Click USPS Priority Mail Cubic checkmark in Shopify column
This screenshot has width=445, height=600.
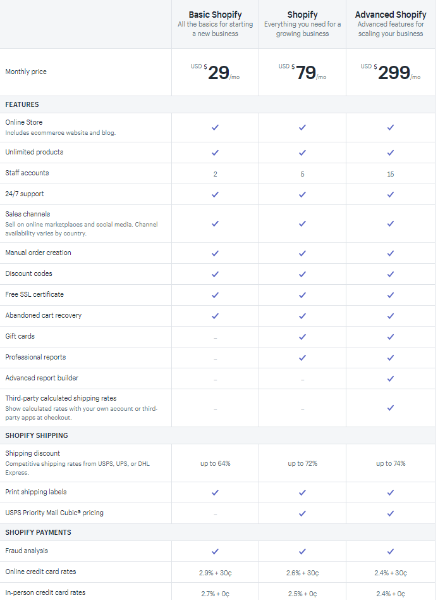[302, 513]
